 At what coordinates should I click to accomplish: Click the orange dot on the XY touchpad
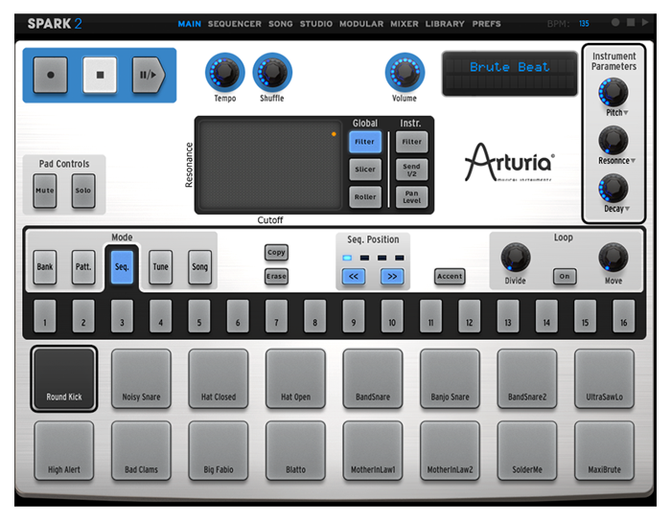click(334, 134)
